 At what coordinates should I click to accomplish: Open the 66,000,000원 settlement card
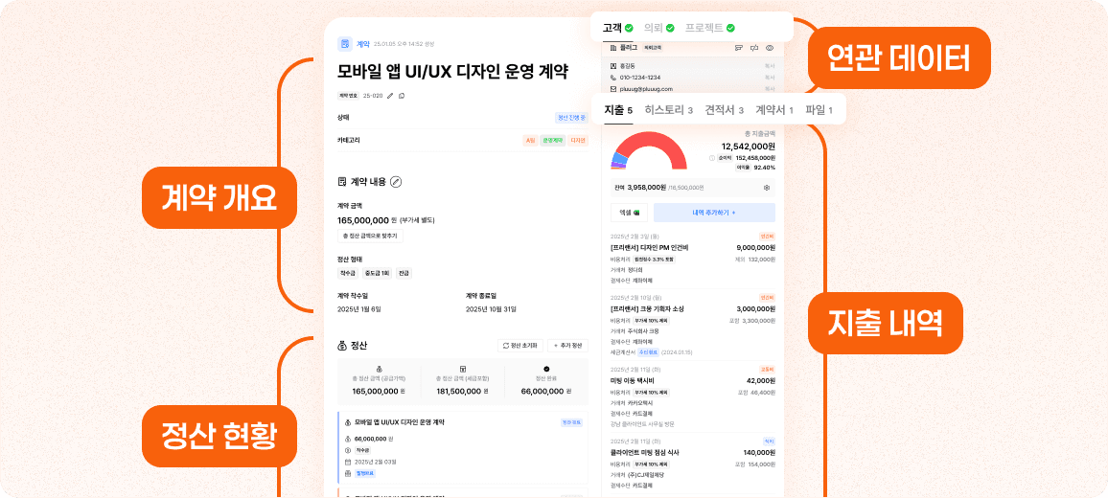[462, 448]
